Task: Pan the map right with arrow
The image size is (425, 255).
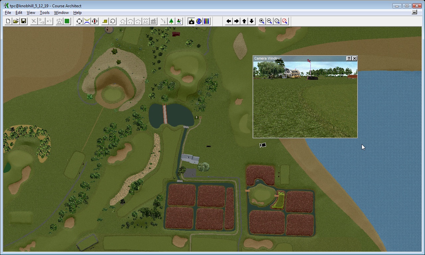Action: click(x=236, y=21)
